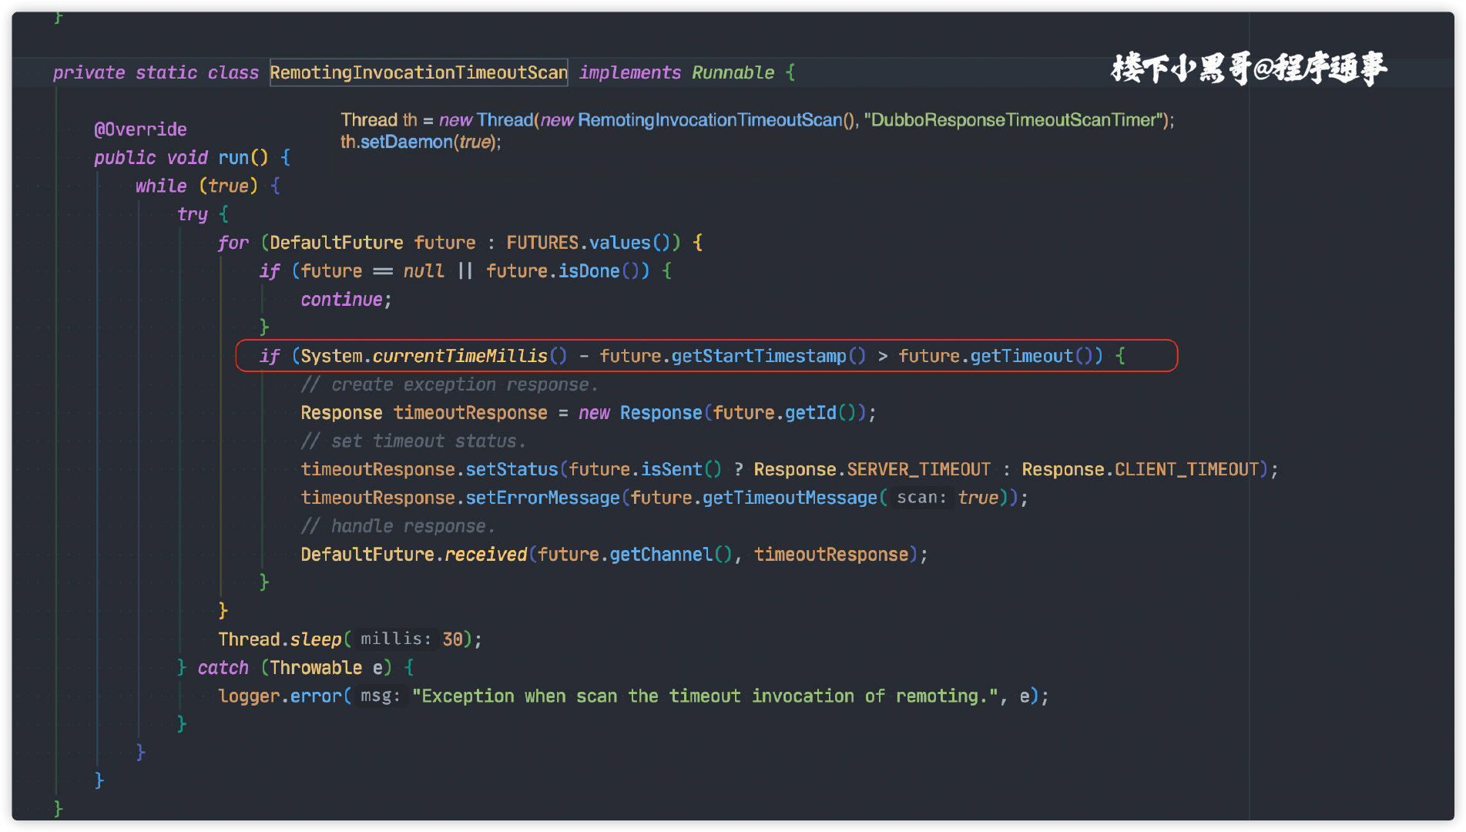1466x832 pixels.
Task: Click the run() method name
Action: pos(243,157)
